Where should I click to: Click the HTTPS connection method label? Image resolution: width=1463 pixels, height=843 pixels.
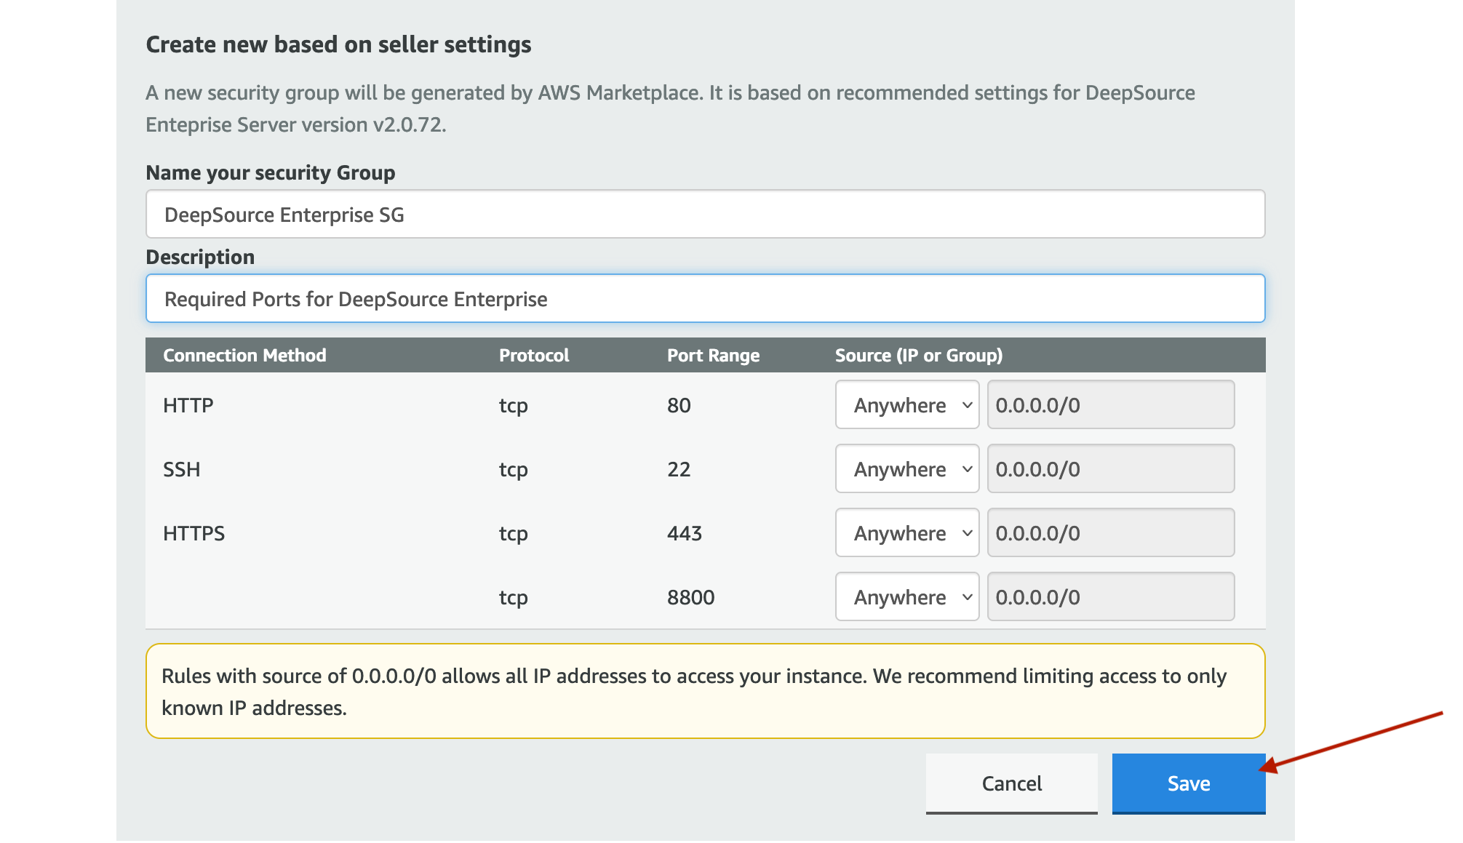[194, 533]
